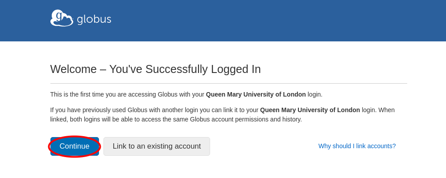Click the blue Continue button
Viewport: 446px width, 178px height.
(74, 146)
